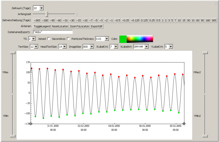Click ZoomToLocators button
This screenshot has width=219, height=142.
(80, 26)
